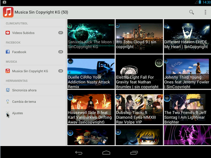Open Videos Subidos section
Viewport: 211px width, 158px height.
(33, 33)
